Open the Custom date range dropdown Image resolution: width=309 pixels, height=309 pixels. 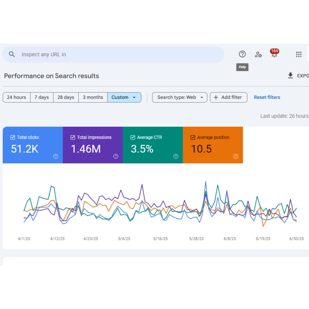coord(124,97)
